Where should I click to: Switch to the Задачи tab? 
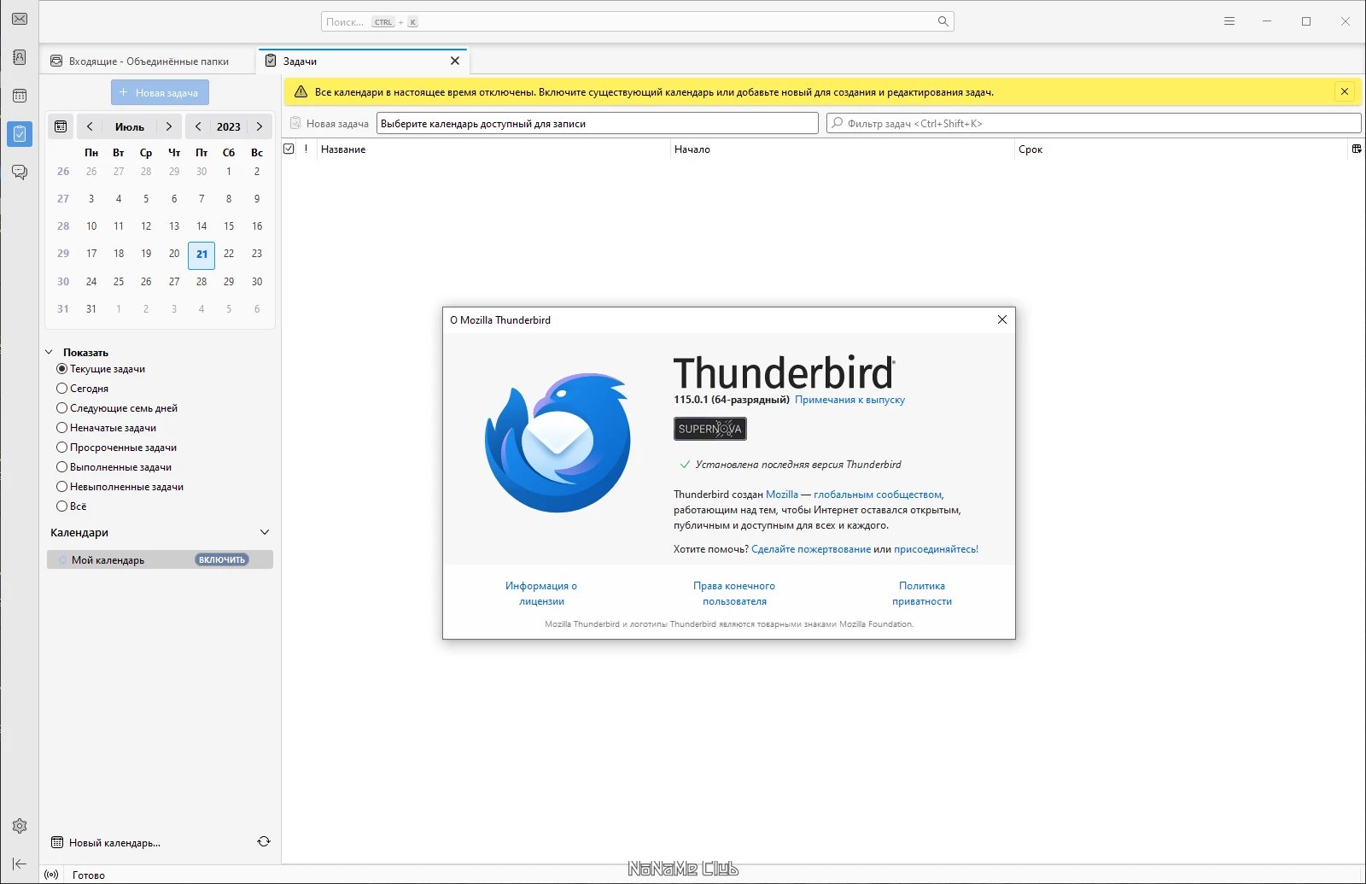(363, 61)
